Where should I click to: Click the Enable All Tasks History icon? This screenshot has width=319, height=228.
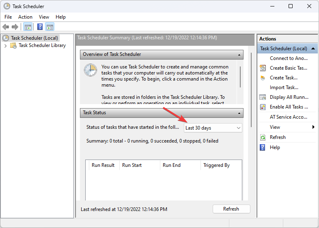[263, 107]
